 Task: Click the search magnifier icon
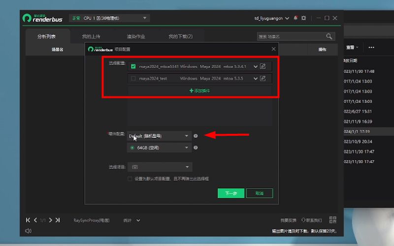(329, 36)
